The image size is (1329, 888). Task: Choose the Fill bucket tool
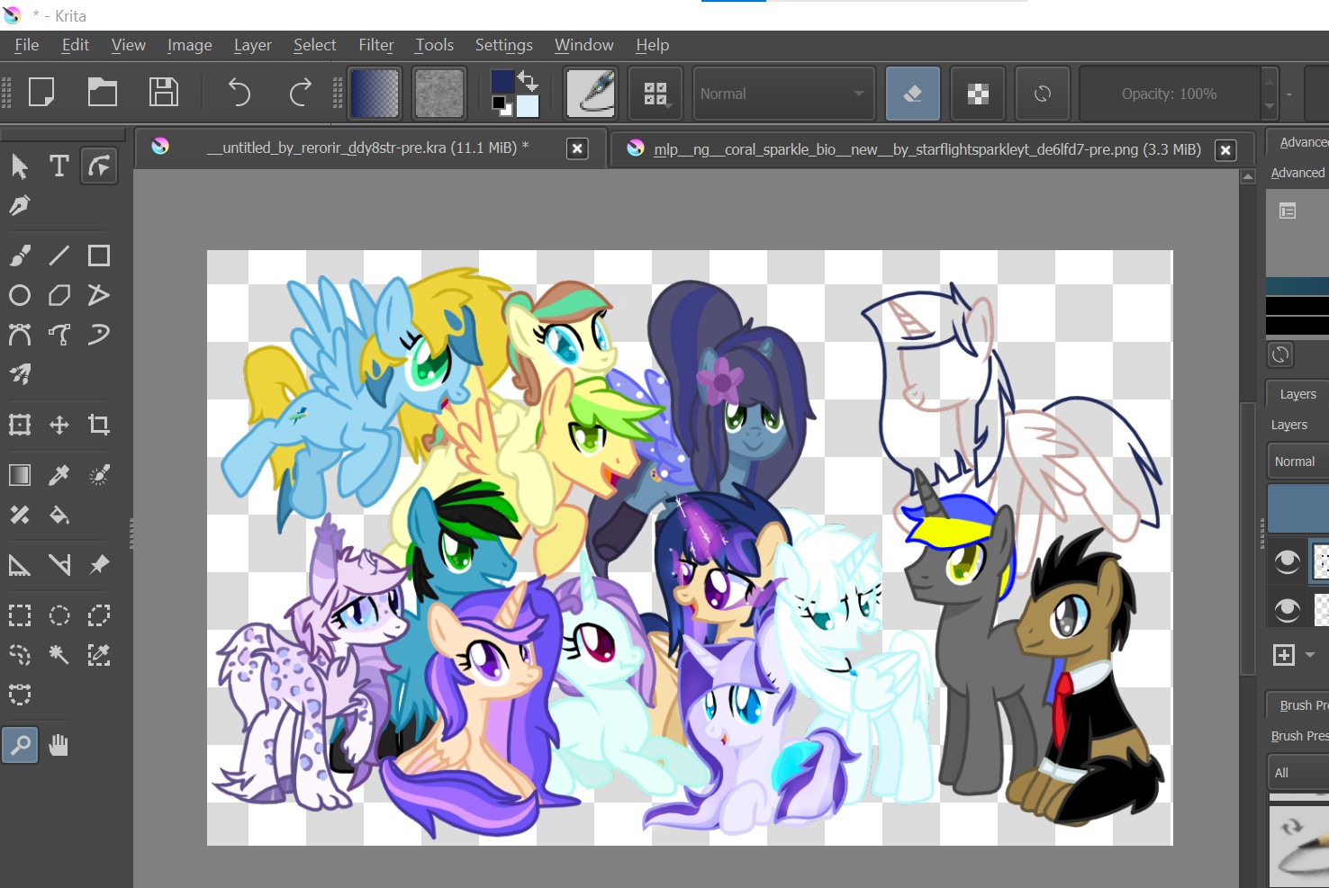(x=59, y=516)
